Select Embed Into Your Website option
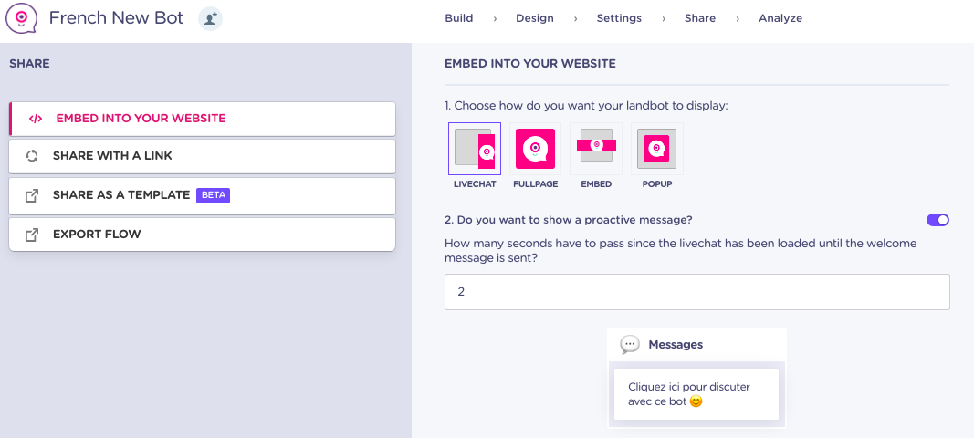The width and height of the screenshot is (974, 438). [x=203, y=119]
